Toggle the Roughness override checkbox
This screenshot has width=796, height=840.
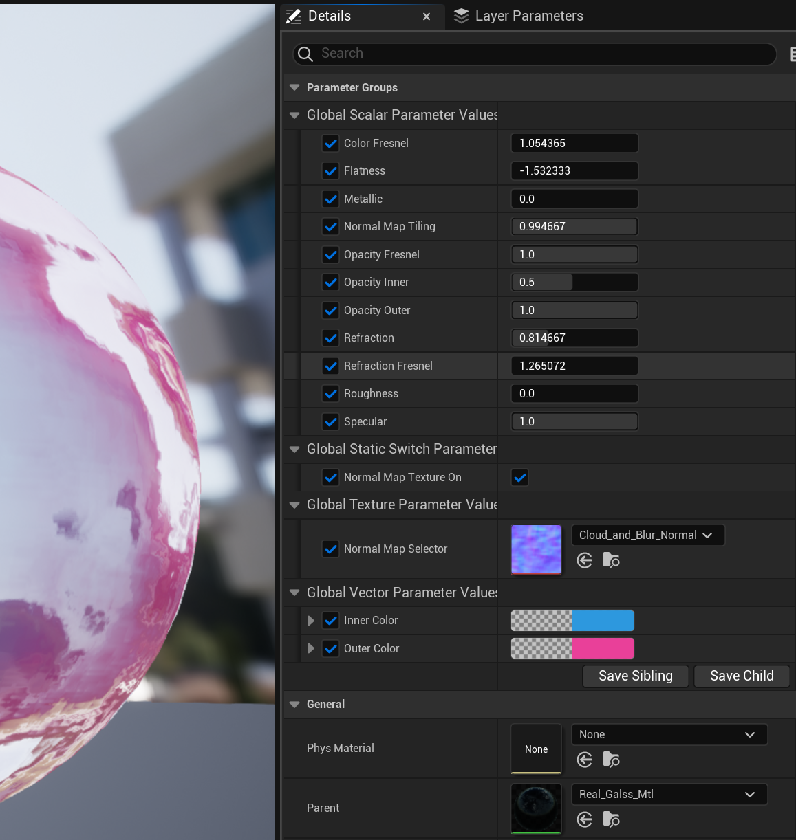tap(331, 393)
